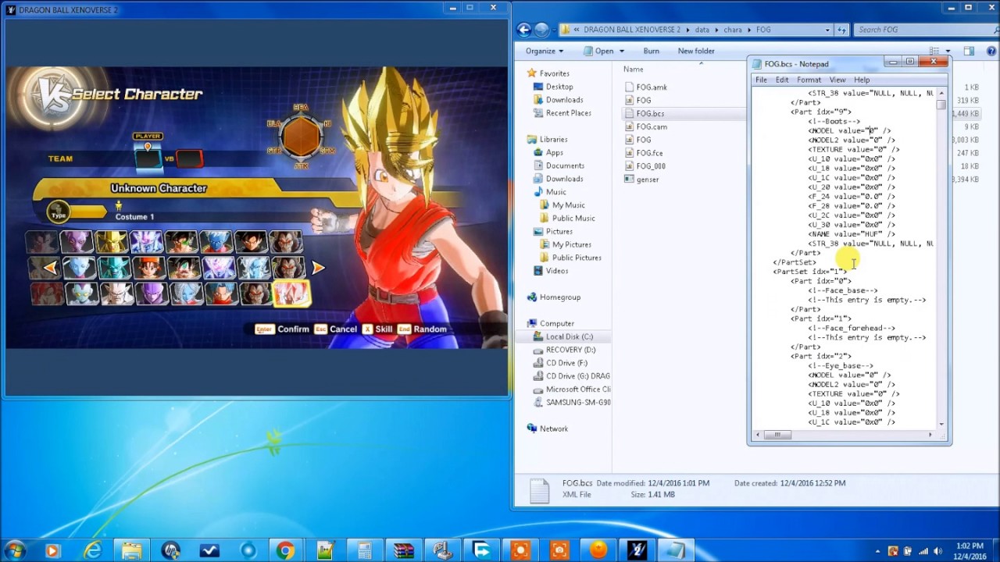The width and height of the screenshot is (1000, 562).
Task: Show hidden system tray icons
Action: coord(879,551)
